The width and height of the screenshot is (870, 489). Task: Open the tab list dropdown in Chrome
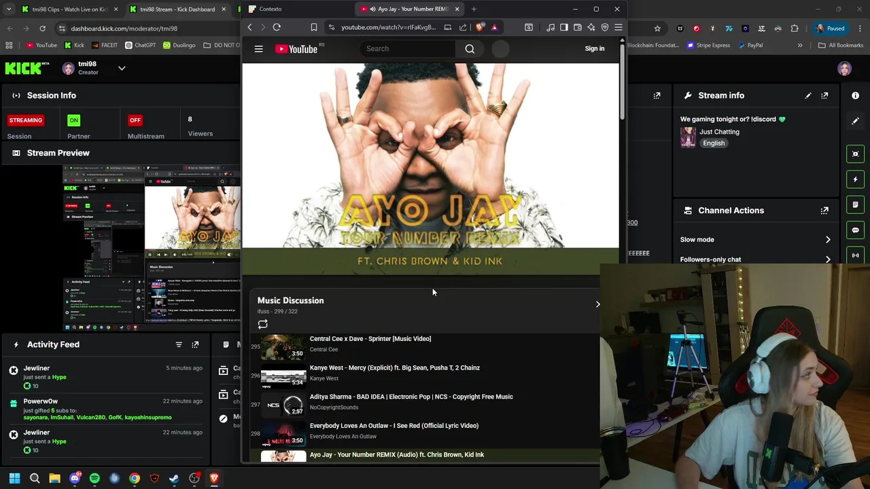point(9,10)
